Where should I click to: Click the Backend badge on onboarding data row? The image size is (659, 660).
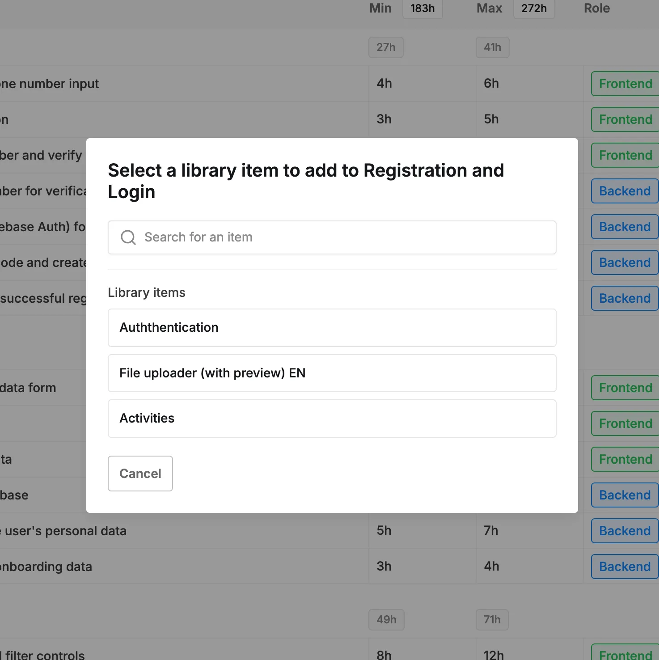[625, 567]
